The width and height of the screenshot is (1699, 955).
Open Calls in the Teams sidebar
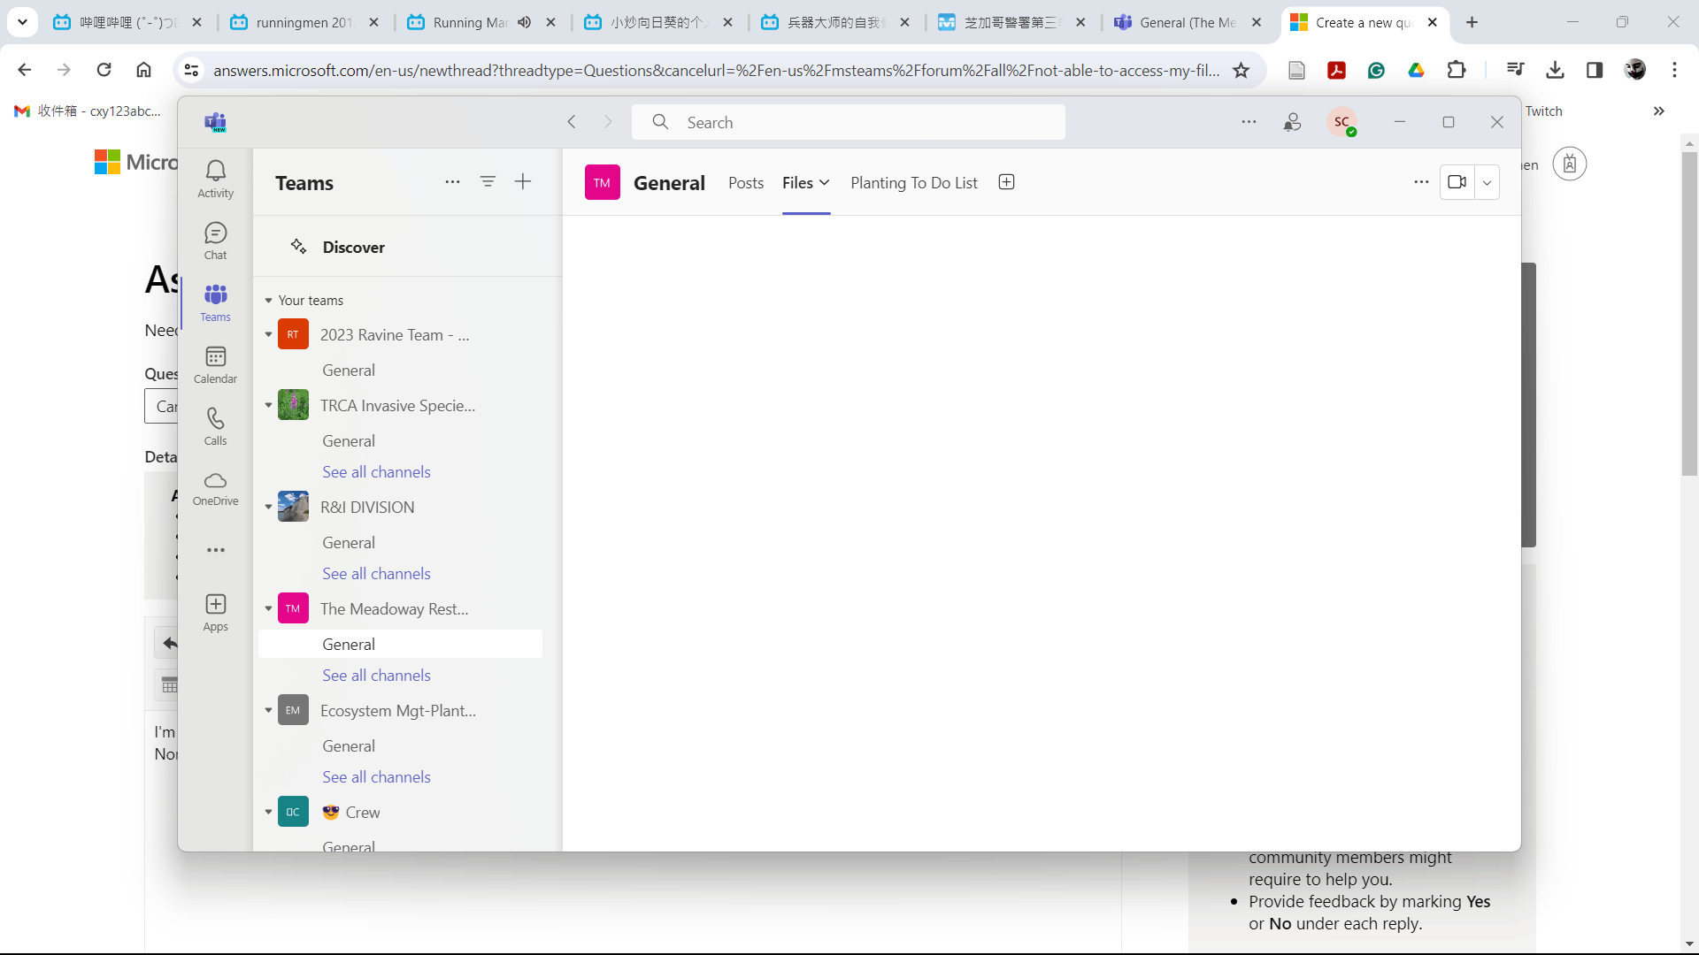[215, 426]
